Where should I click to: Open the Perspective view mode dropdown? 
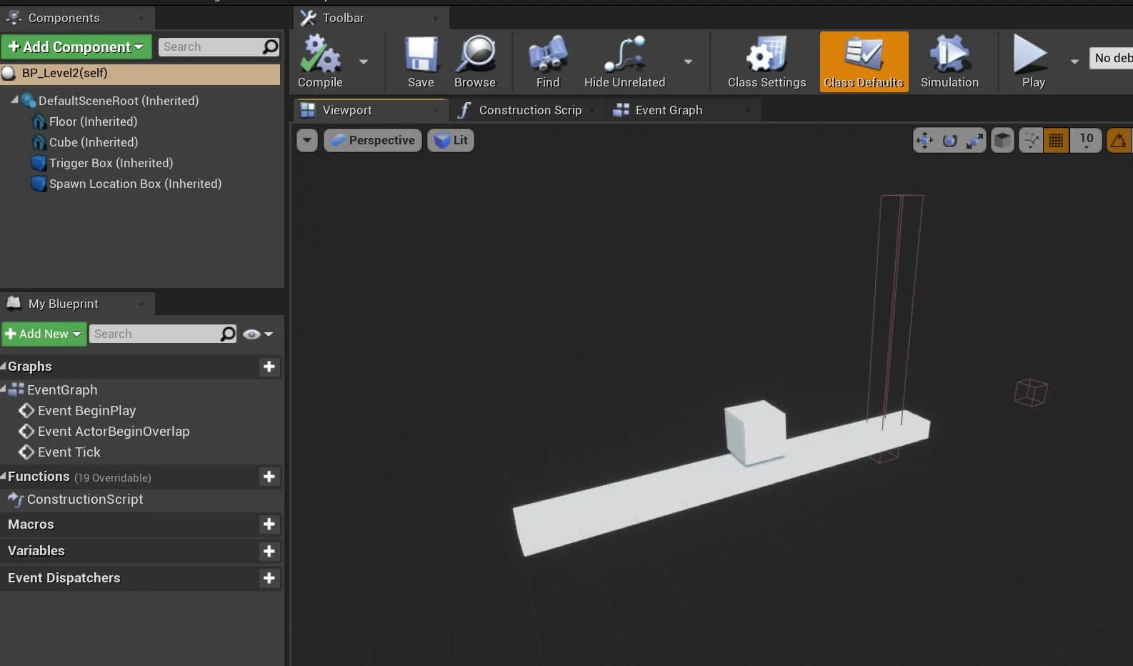(x=373, y=141)
